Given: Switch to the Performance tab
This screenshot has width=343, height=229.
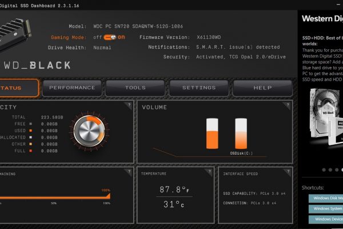Looking at the screenshot, I should coord(72,88).
